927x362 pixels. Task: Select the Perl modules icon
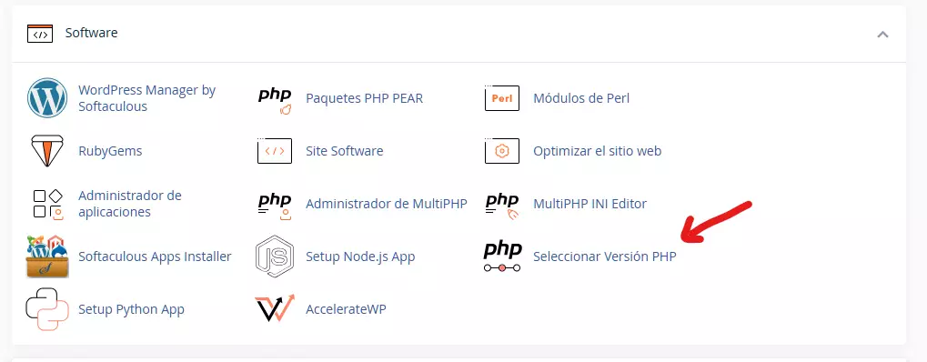pos(502,98)
